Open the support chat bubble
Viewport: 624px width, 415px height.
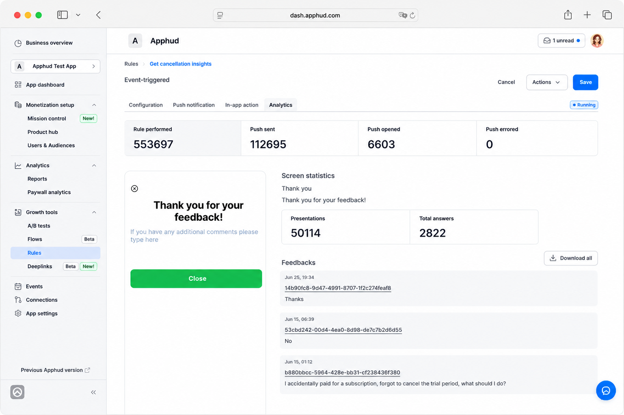pos(606,390)
